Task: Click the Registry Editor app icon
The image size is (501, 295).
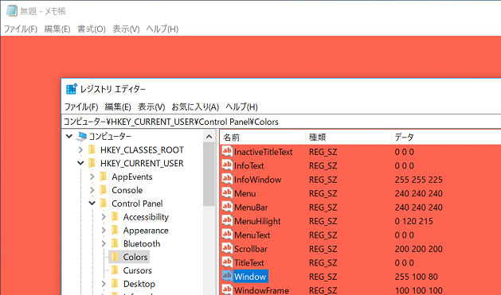Action: 71,89
